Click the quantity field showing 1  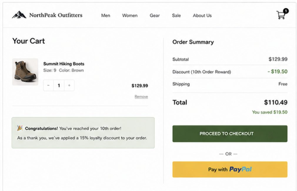(x=59, y=86)
